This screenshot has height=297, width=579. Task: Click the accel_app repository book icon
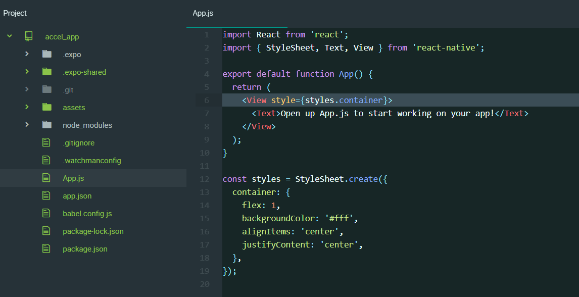[29, 36]
